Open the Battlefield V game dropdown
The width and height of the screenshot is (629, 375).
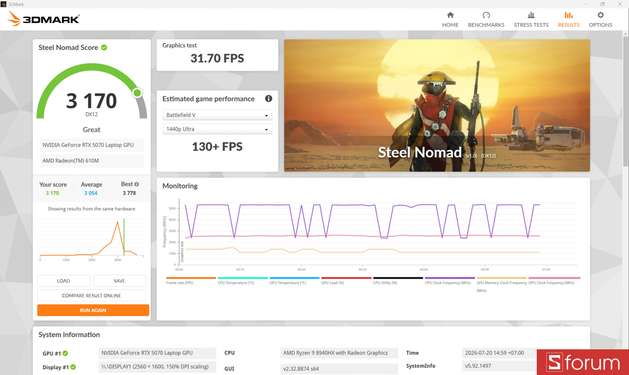pyautogui.click(x=217, y=115)
